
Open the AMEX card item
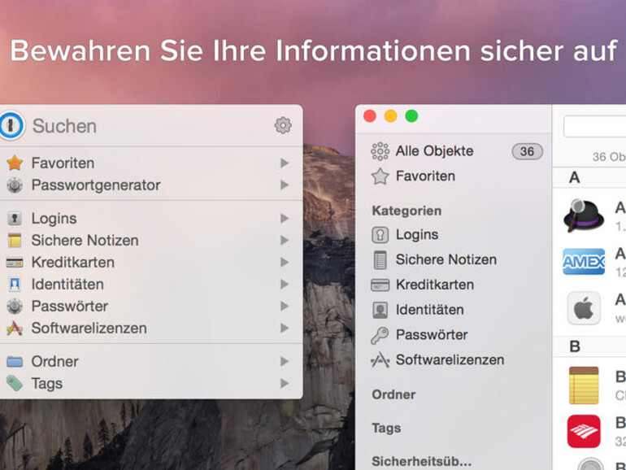(584, 262)
